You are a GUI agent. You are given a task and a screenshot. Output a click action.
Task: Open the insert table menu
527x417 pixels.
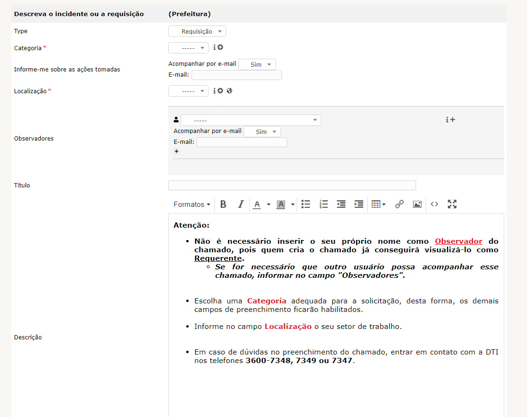pos(379,204)
